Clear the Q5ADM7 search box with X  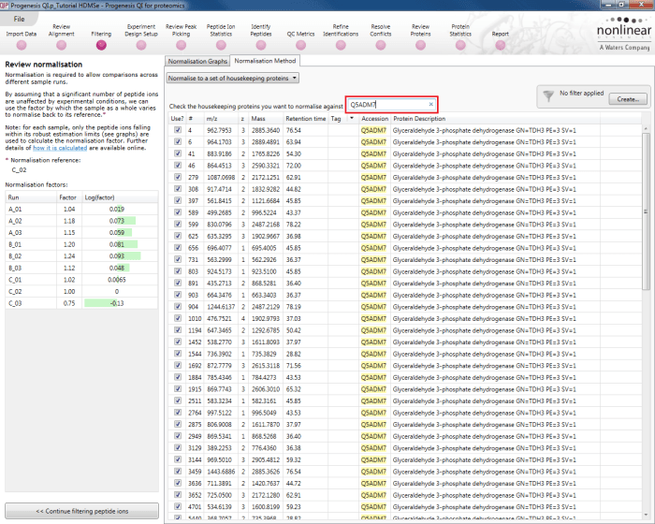point(431,105)
